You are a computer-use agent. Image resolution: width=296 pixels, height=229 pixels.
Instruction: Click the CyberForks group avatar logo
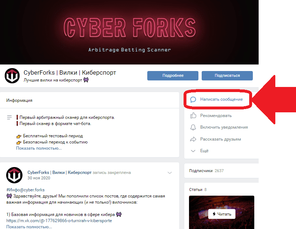(12, 75)
